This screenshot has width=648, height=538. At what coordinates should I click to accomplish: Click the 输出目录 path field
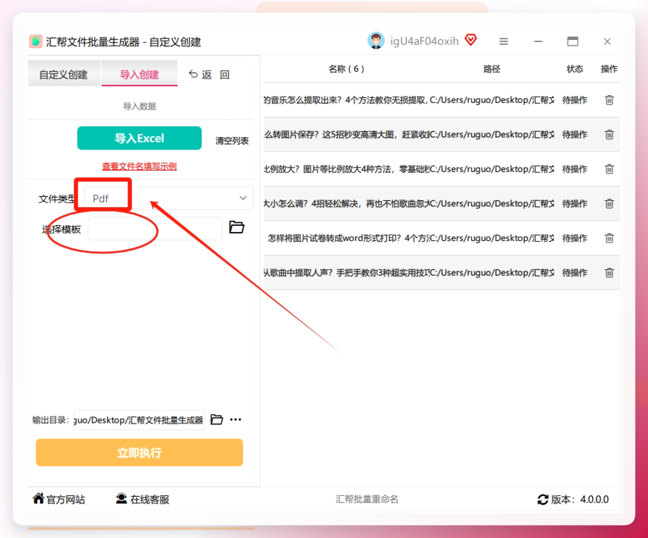click(x=139, y=420)
